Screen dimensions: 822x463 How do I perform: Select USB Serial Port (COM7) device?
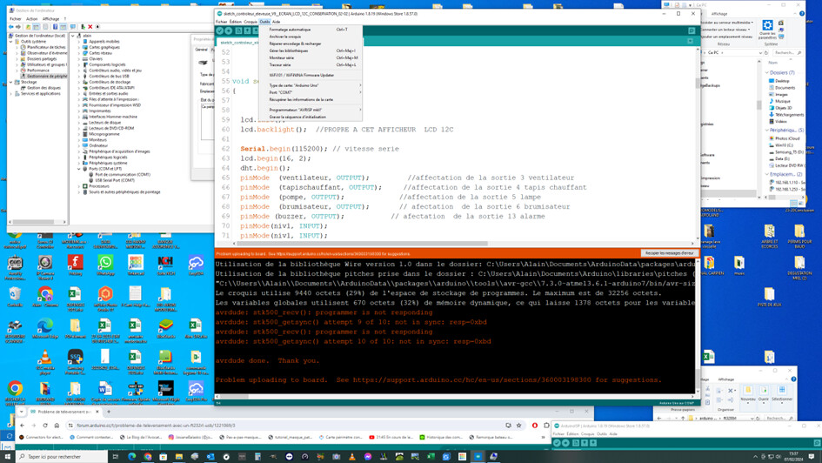tap(115, 180)
